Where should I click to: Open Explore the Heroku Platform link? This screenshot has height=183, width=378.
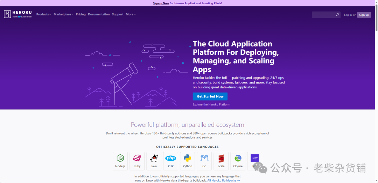tap(211, 104)
